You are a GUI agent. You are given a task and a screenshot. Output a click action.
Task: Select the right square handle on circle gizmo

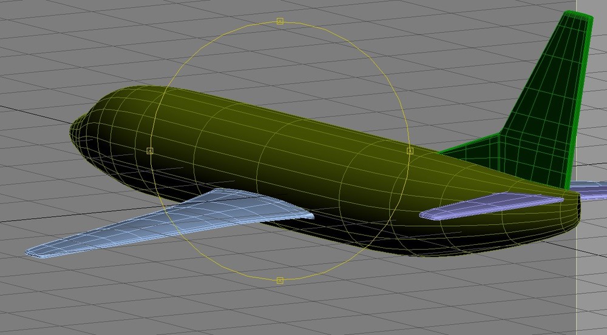point(410,151)
